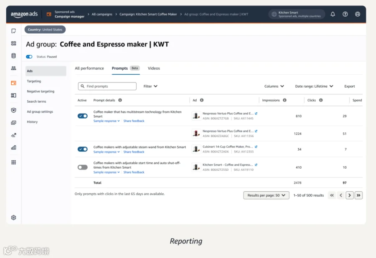Click the Ad column info icon

pyautogui.click(x=202, y=100)
